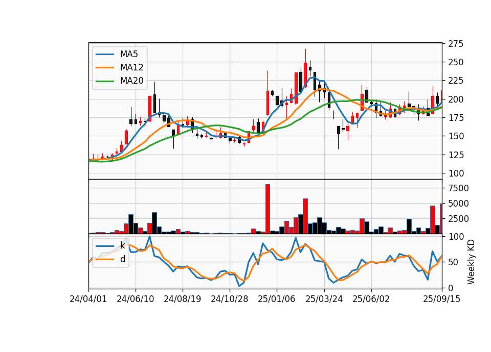Viewport: 491px width, 352px height.
Task: Click the 200 price axis label
Action: (x=456, y=99)
